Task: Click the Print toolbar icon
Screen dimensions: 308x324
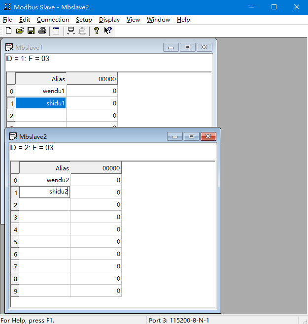Action: coord(42,31)
